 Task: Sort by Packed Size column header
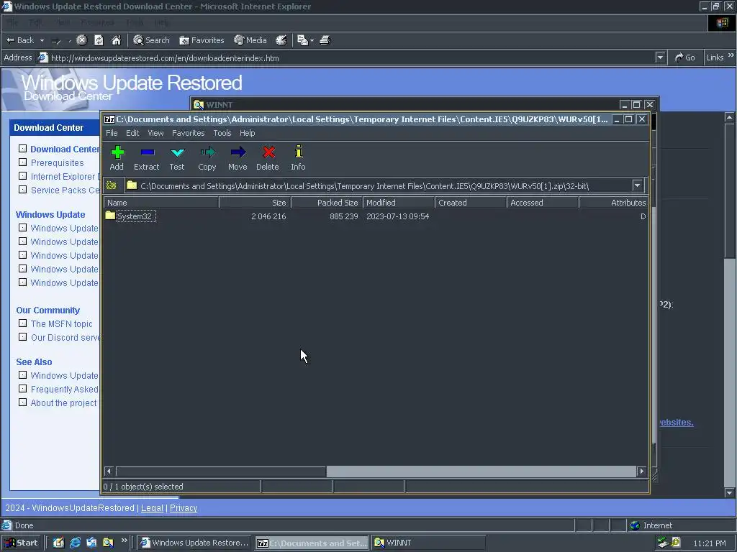[x=327, y=203]
